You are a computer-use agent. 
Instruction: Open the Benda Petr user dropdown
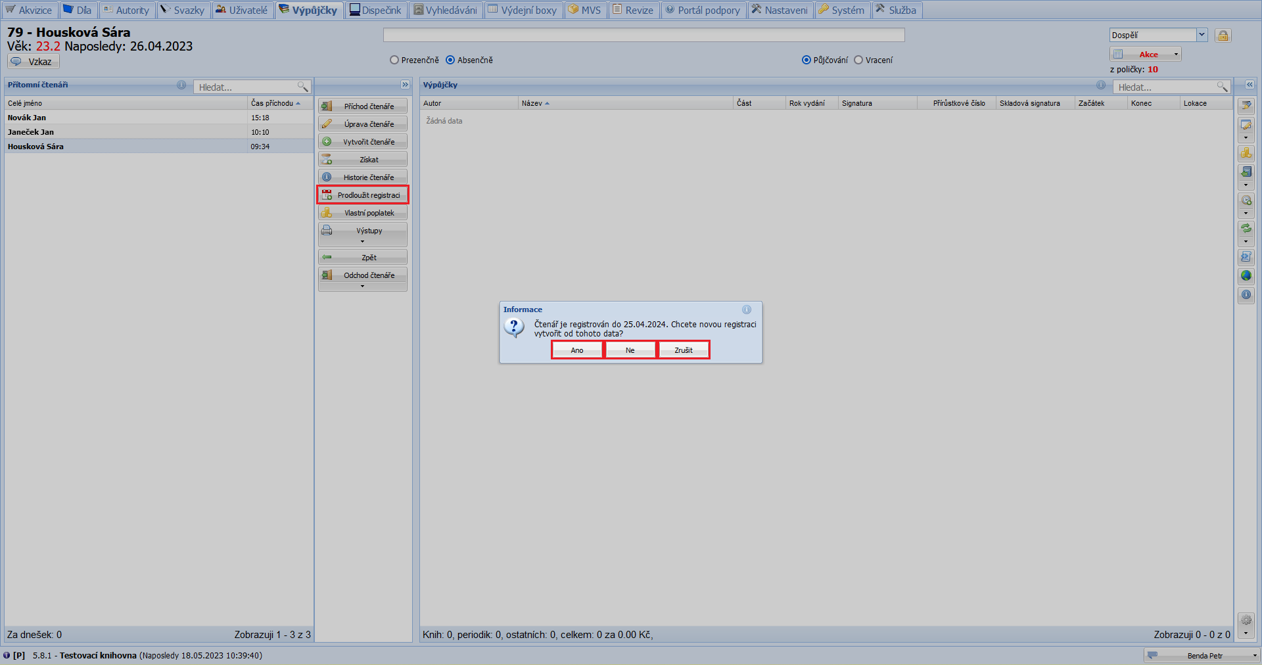[x=1202, y=655]
